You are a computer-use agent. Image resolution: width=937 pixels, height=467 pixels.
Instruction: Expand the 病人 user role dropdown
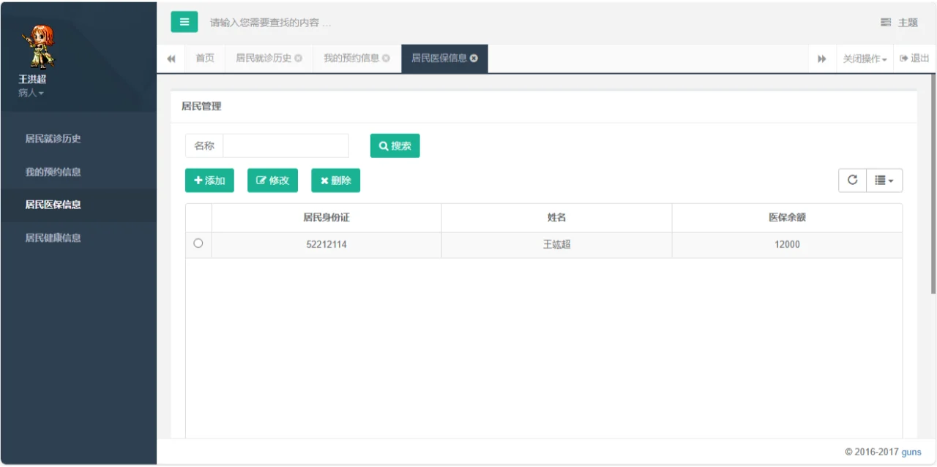(x=31, y=93)
